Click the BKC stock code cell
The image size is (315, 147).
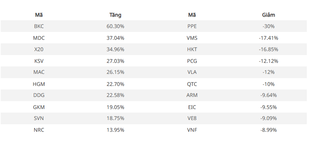pos(39,26)
